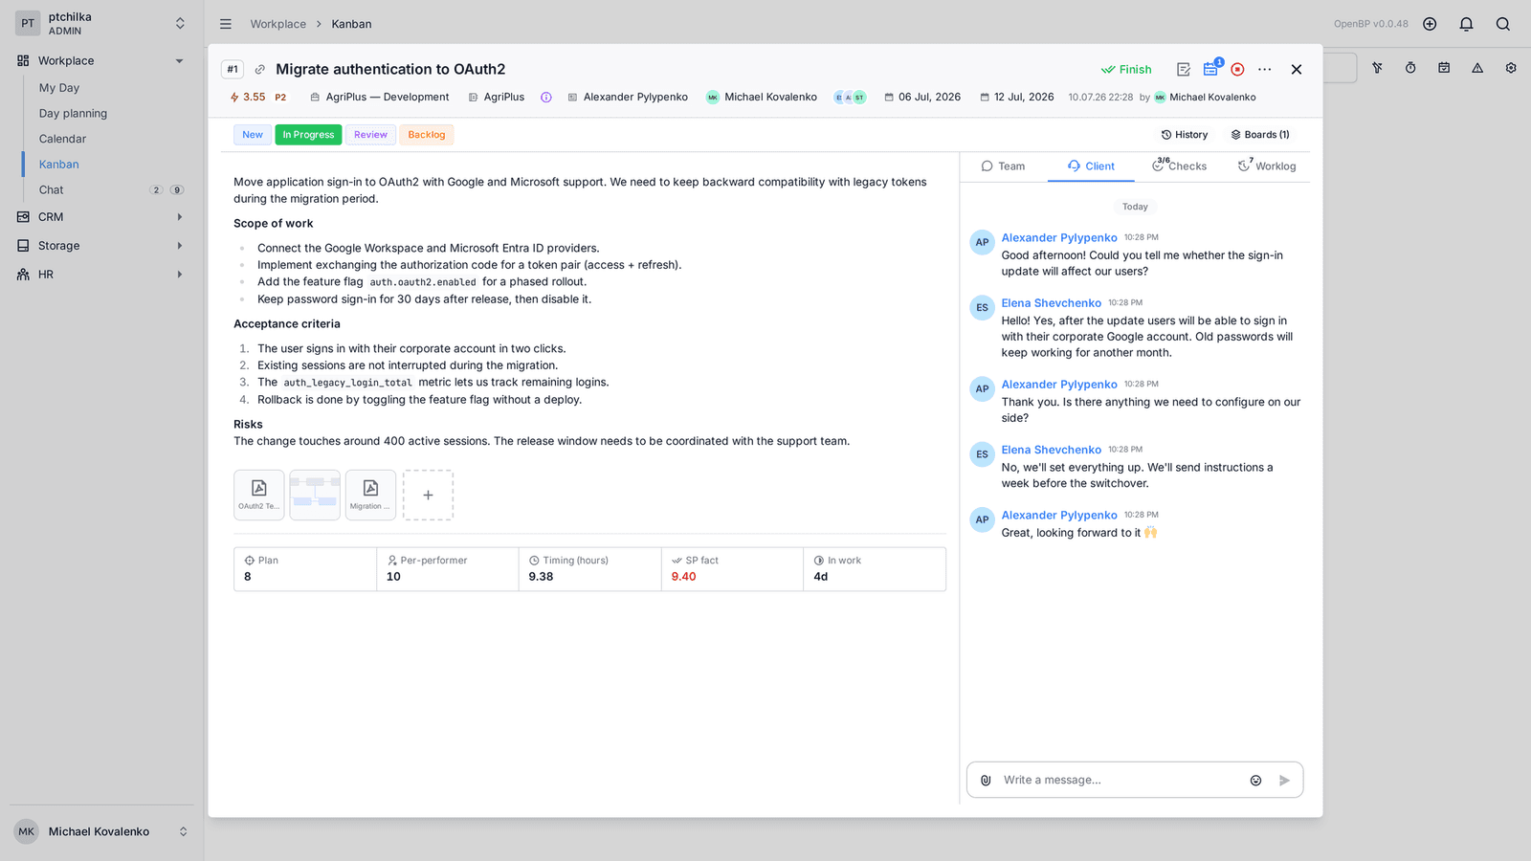This screenshot has width=1531, height=861.
Task: Open Michael Kovalenko user menu
Action: point(101,831)
